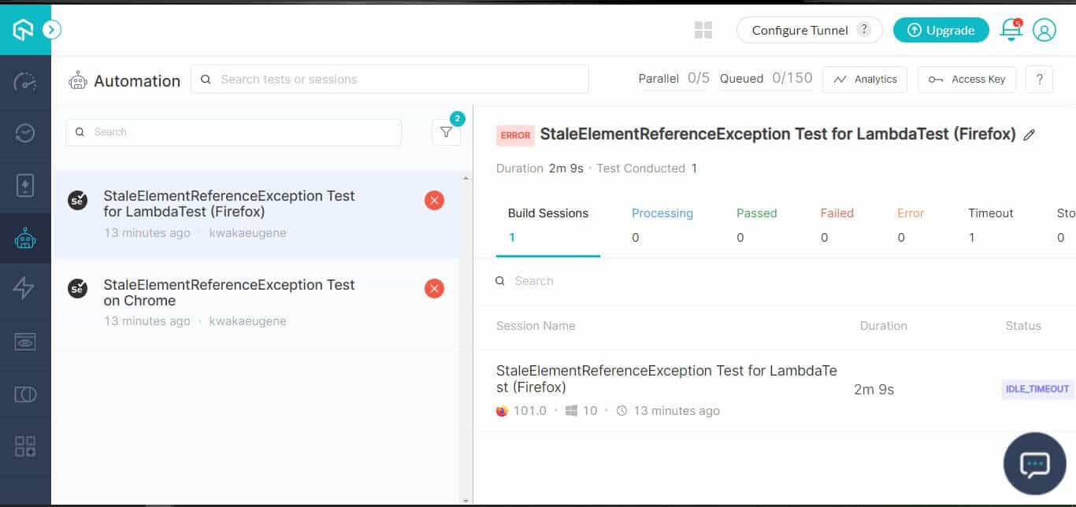Viewport: 1076px width, 507px height.
Task: Click the Upgrade button
Action: [x=941, y=30]
